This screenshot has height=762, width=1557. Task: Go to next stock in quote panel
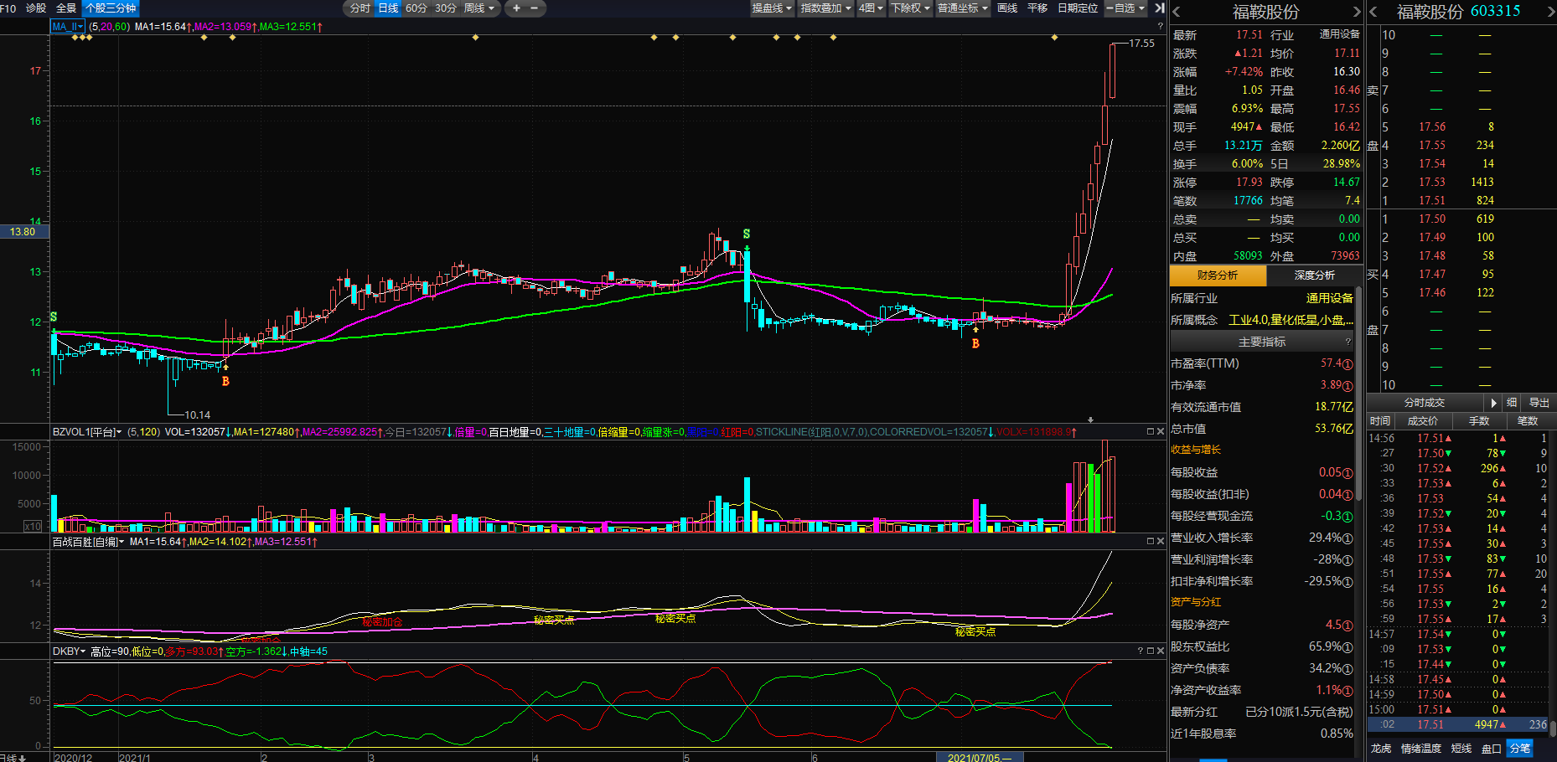point(1357,12)
